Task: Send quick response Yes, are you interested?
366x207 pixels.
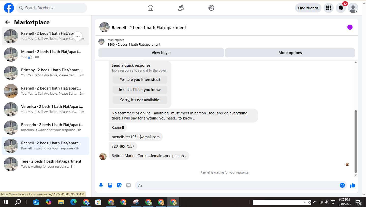Action: pos(140,80)
